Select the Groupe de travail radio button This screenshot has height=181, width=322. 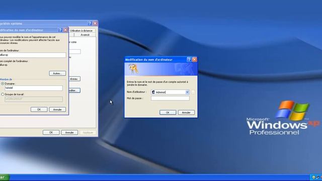coord(3,95)
